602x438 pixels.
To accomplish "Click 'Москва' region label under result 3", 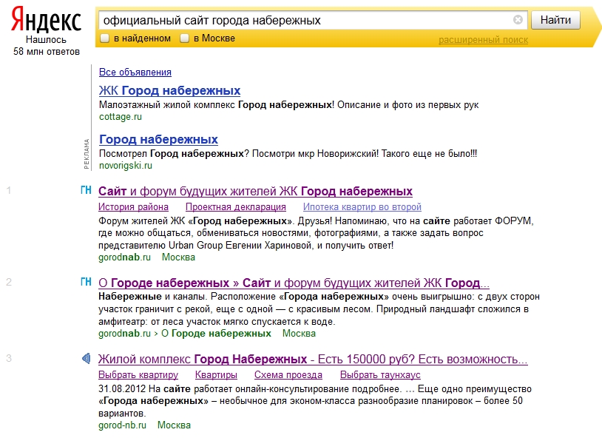I will pos(175,425).
